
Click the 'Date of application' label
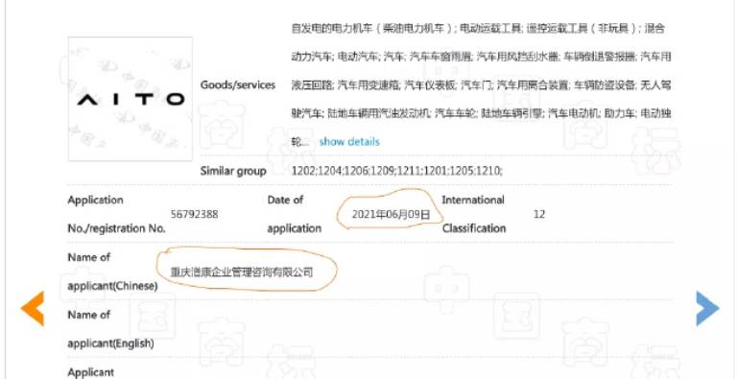point(295,214)
